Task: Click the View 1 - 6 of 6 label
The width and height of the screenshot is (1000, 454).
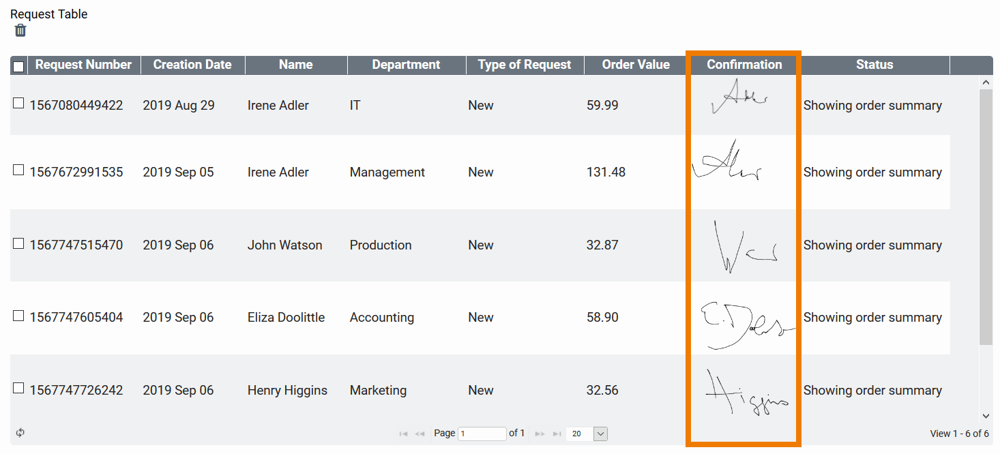Action: [x=958, y=433]
